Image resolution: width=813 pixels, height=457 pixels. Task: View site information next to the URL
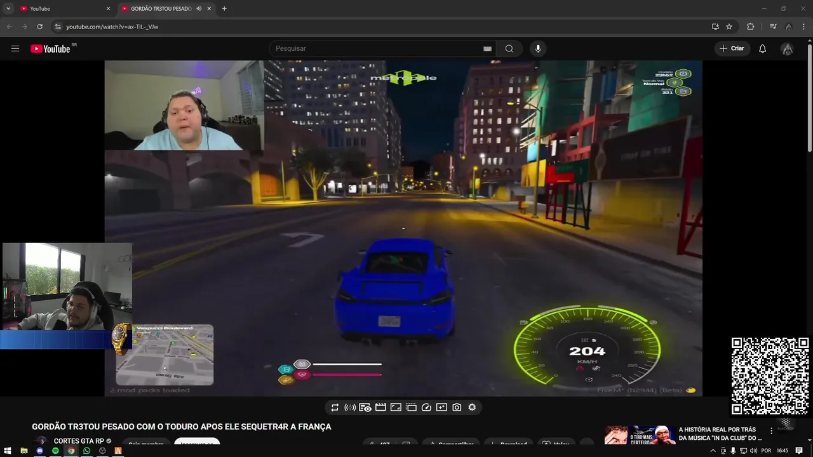tap(58, 27)
